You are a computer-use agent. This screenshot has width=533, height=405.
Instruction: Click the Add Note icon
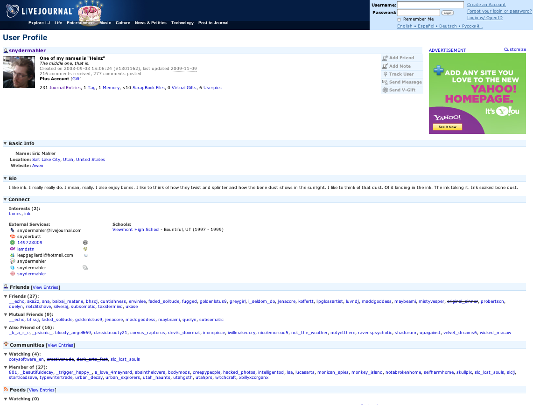click(x=385, y=66)
